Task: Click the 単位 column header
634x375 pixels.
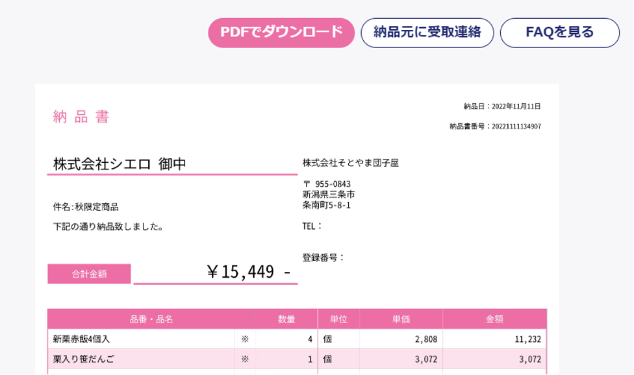Action: coord(339,319)
